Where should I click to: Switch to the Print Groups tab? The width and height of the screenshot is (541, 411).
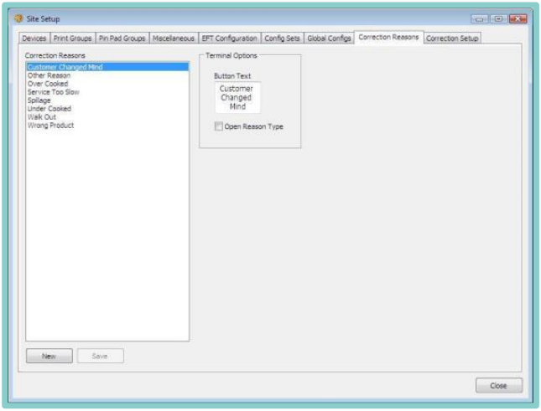73,39
